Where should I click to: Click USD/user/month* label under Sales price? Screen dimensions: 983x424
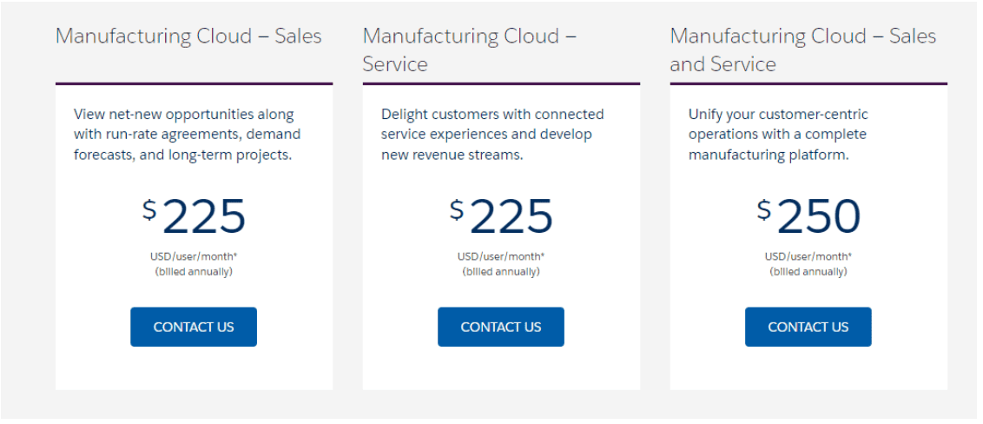194,256
